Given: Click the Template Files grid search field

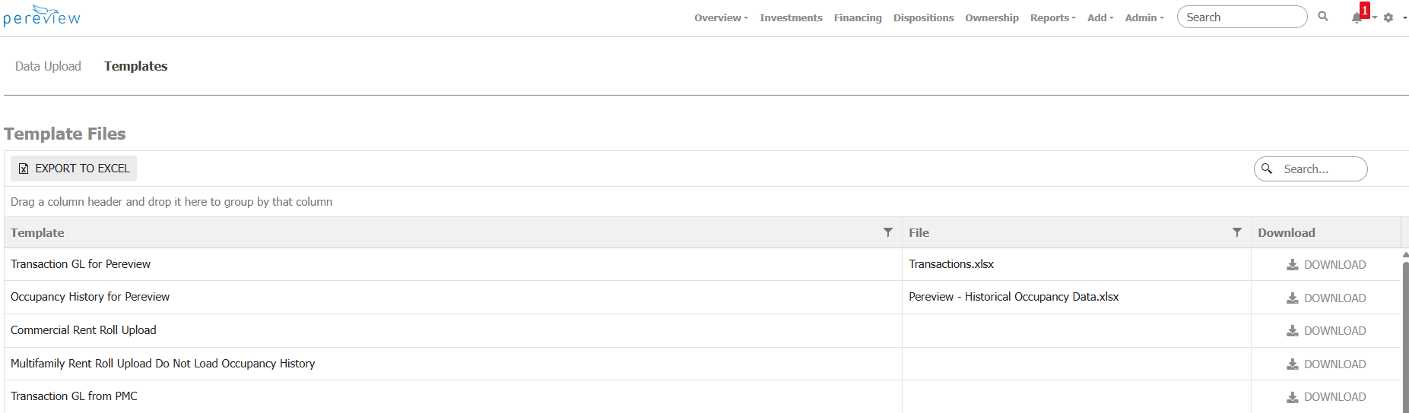Looking at the screenshot, I should tap(1319, 169).
